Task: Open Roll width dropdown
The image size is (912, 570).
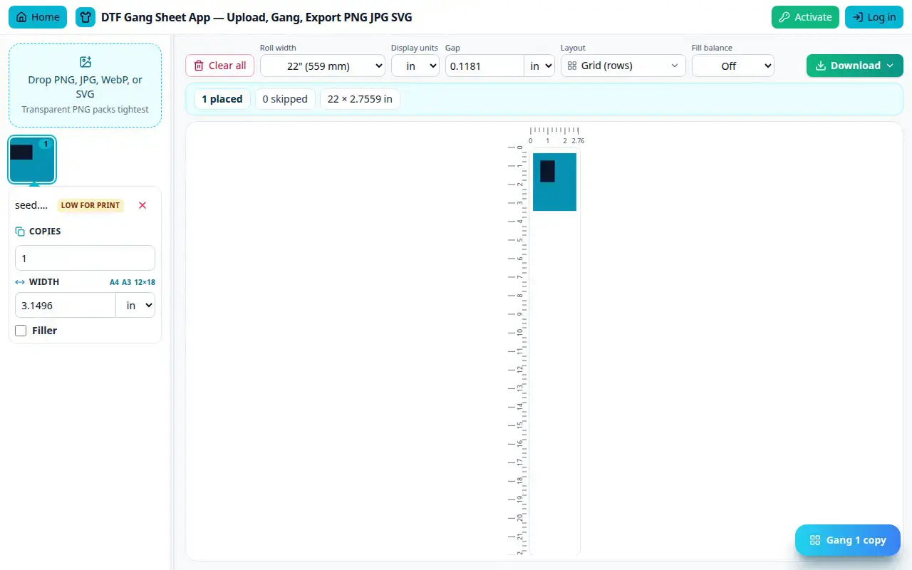Action: (323, 66)
